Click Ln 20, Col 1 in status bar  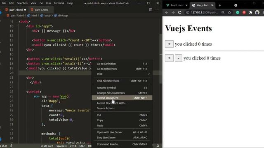[x=47, y=146]
